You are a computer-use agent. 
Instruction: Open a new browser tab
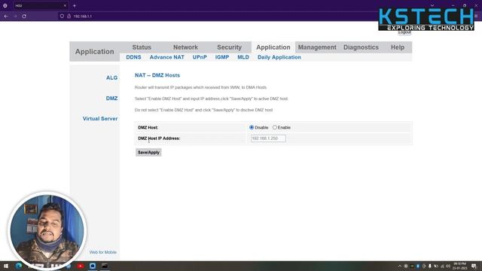pos(75,5)
